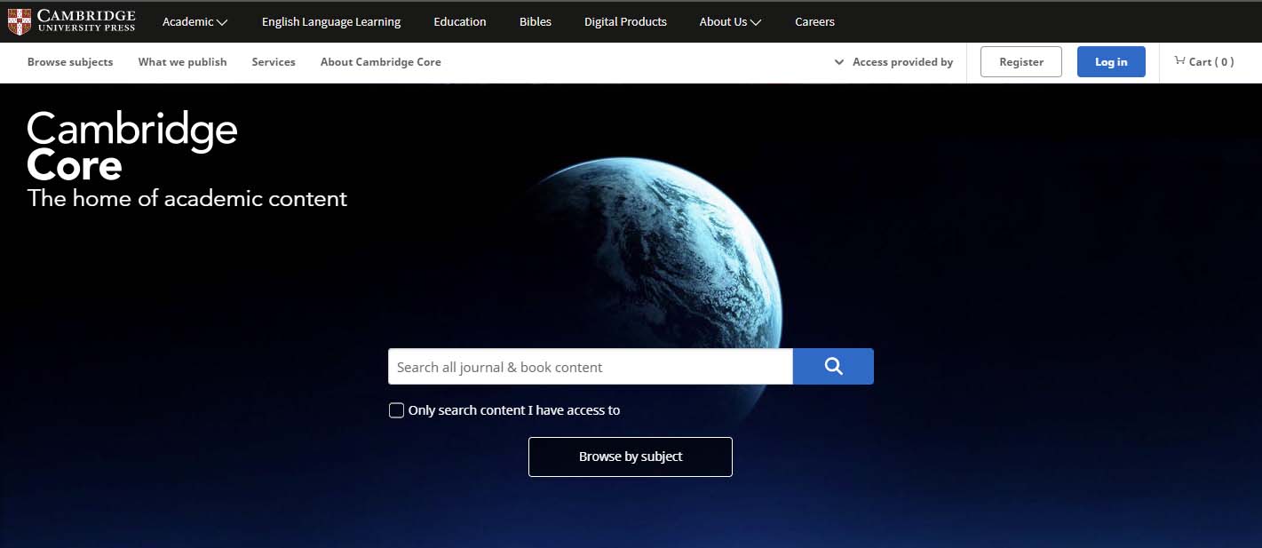Open the Browse subjects link
The image size is (1262, 548).
click(70, 62)
